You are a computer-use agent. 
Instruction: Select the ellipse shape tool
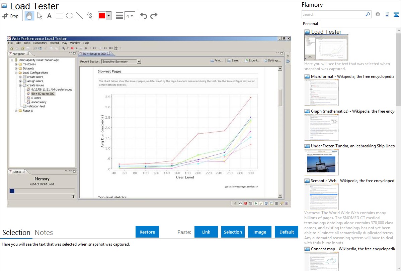coord(70,16)
